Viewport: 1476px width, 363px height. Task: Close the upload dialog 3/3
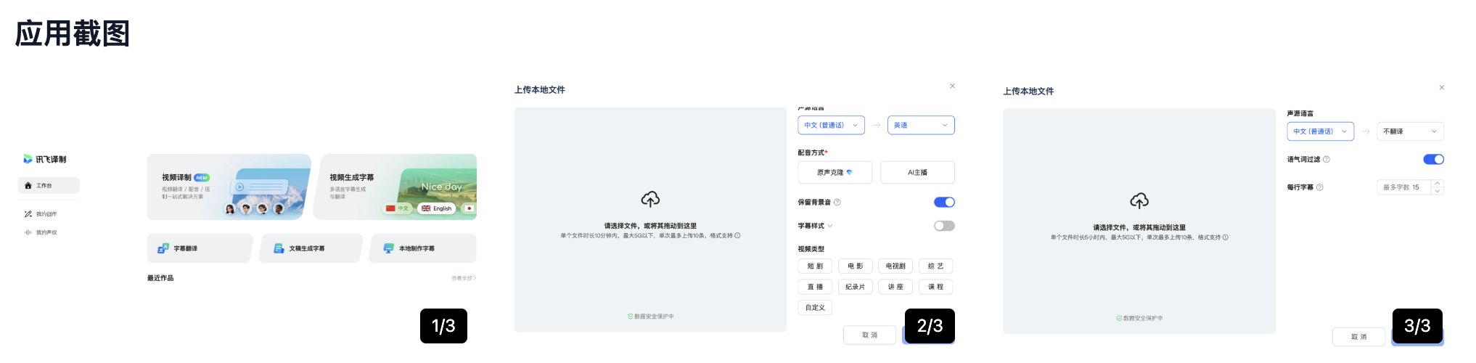(x=1442, y=88)
